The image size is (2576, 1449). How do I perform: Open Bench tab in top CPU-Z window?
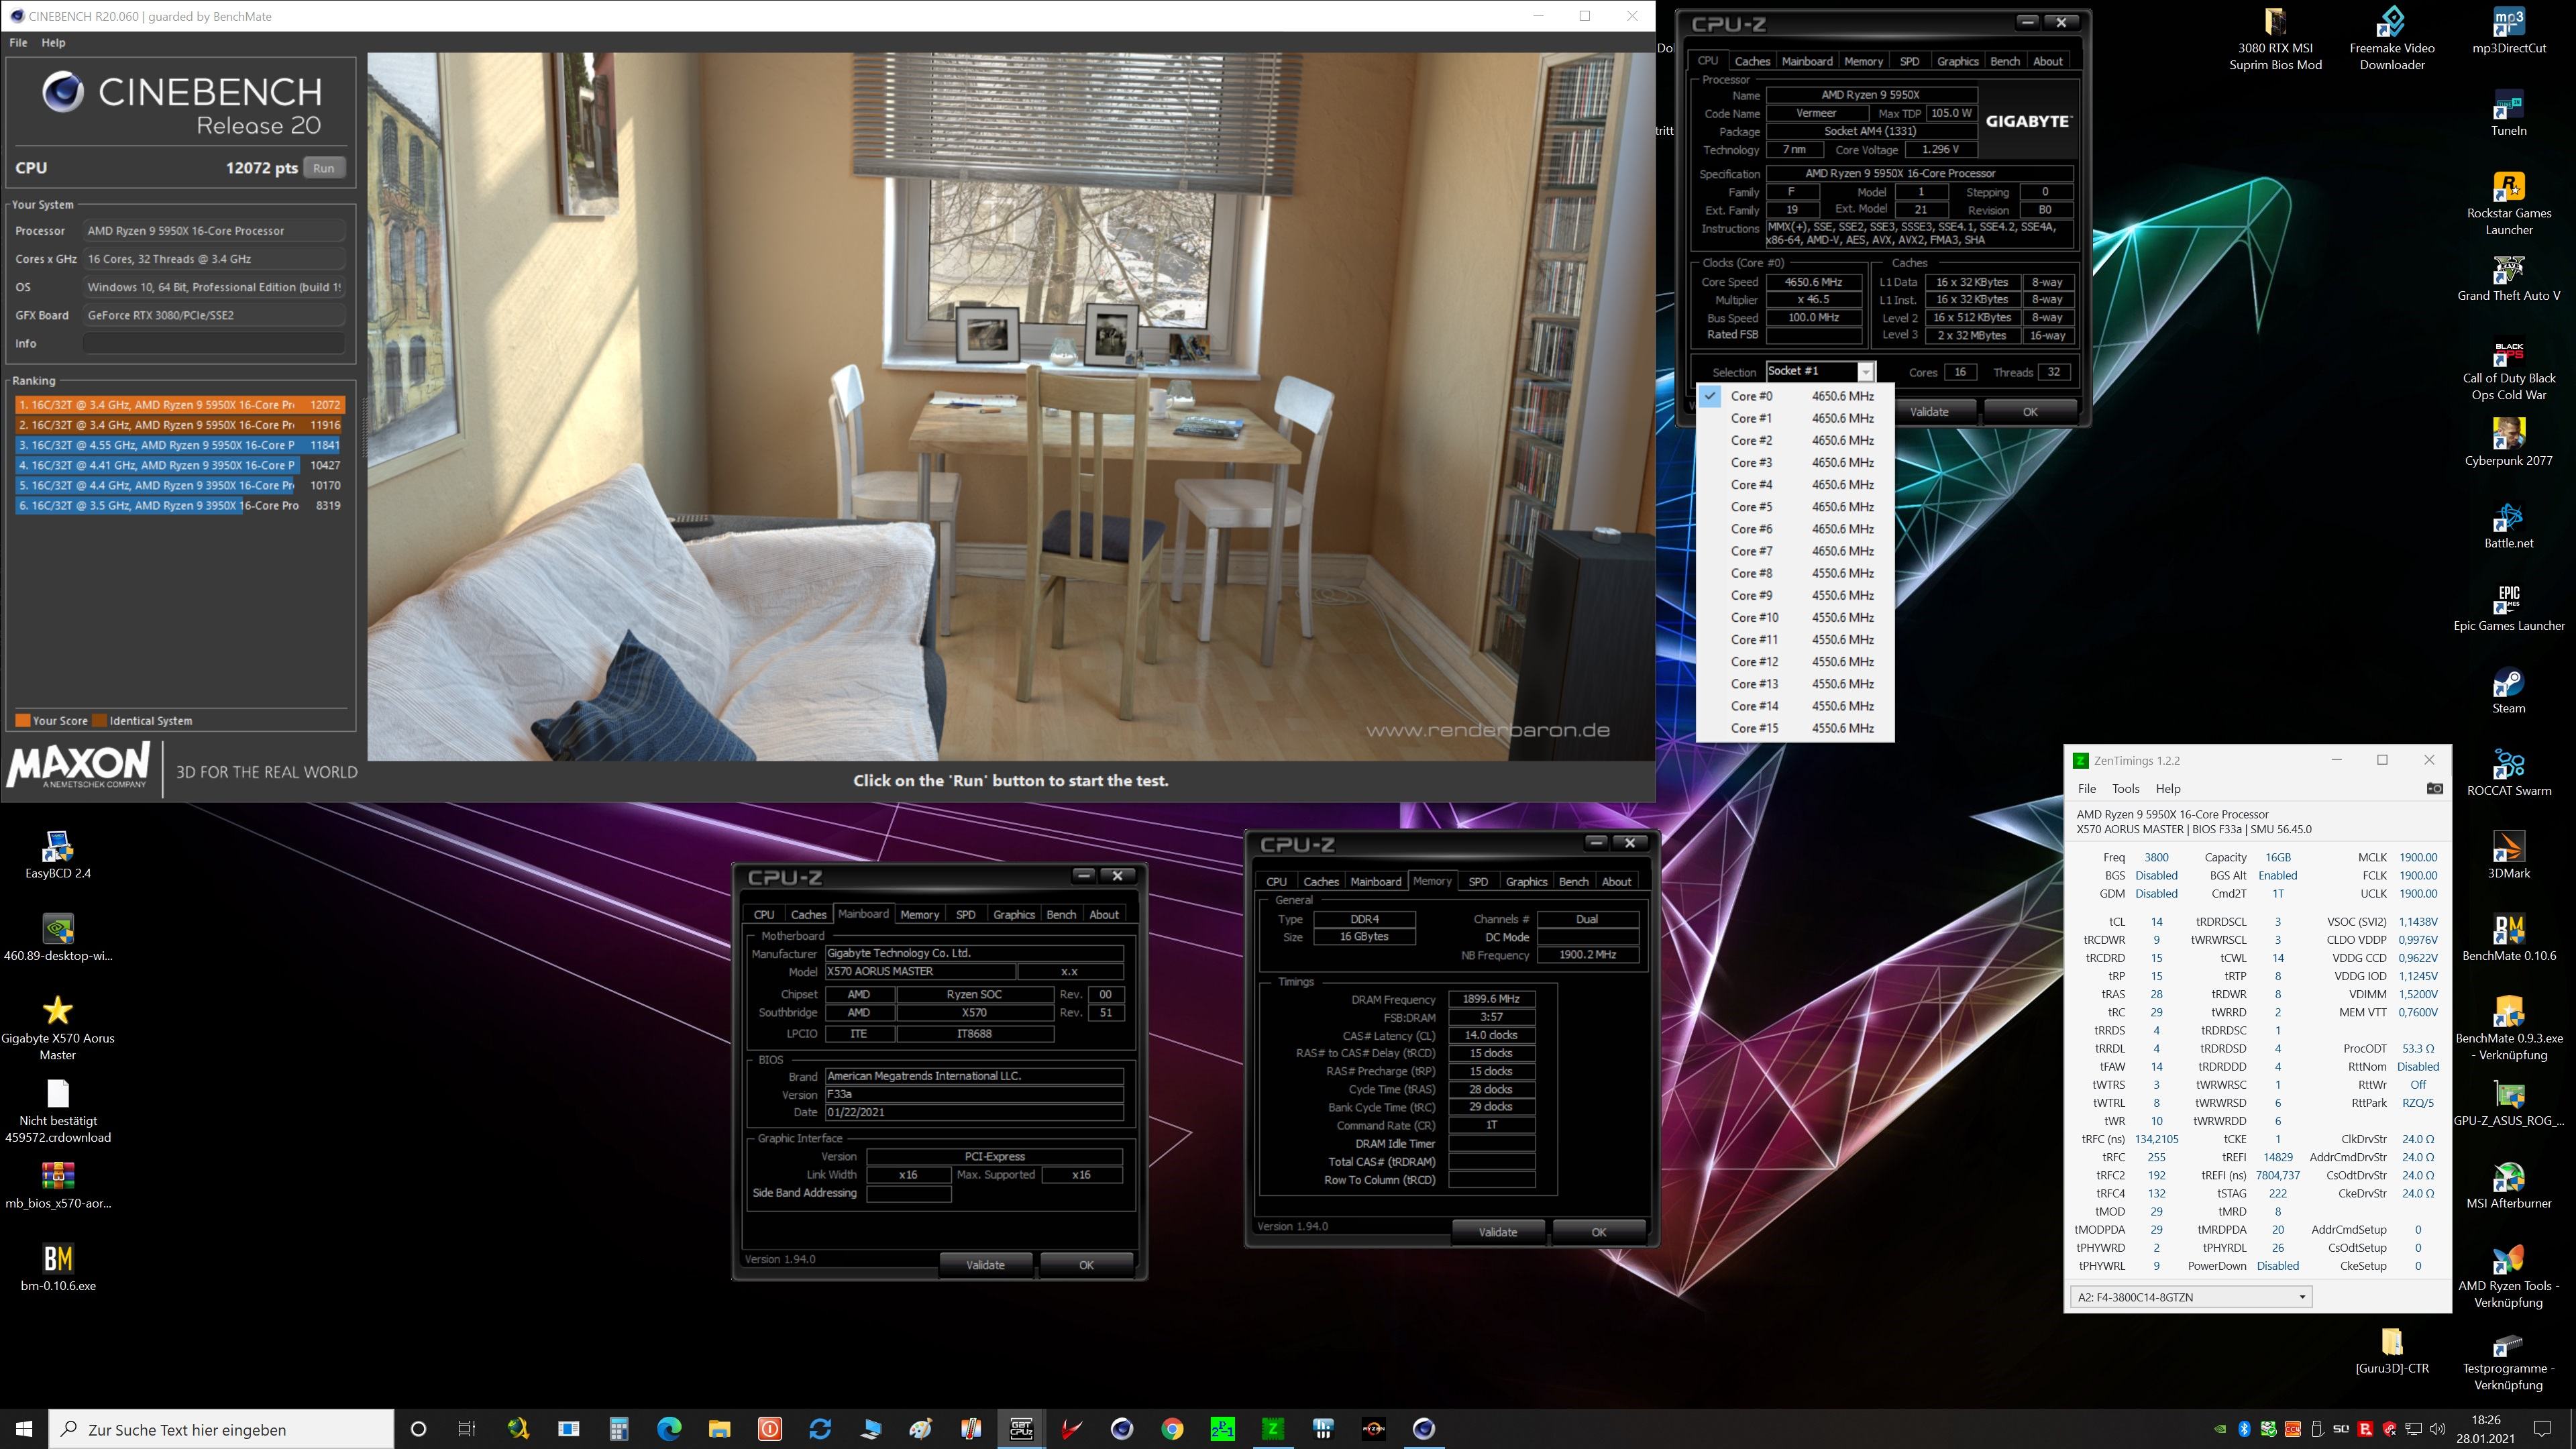(x=2004, y=61)
